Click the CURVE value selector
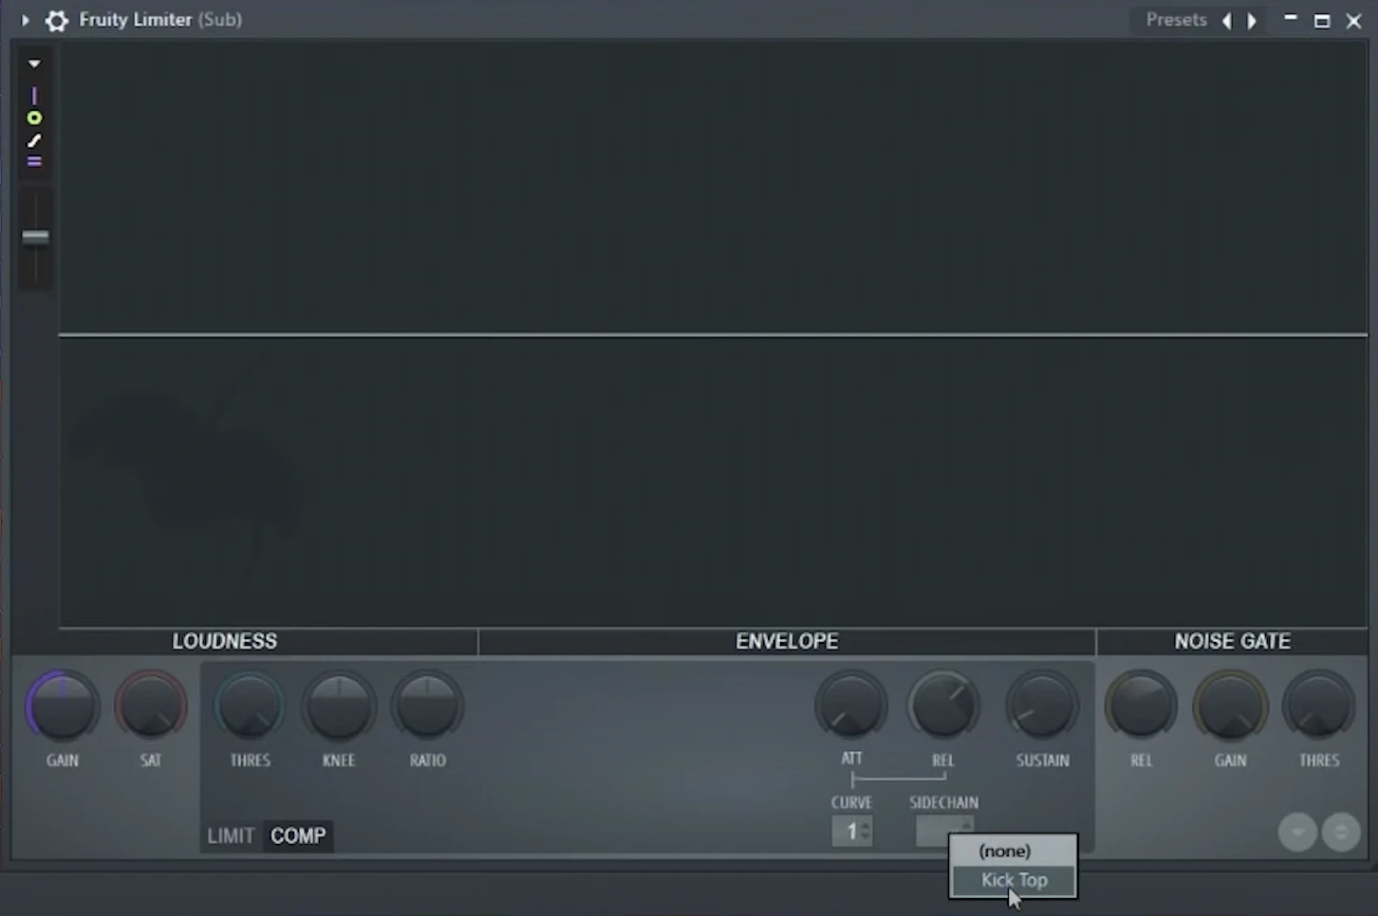The image size is (1378, 916). tap(852, 832)
